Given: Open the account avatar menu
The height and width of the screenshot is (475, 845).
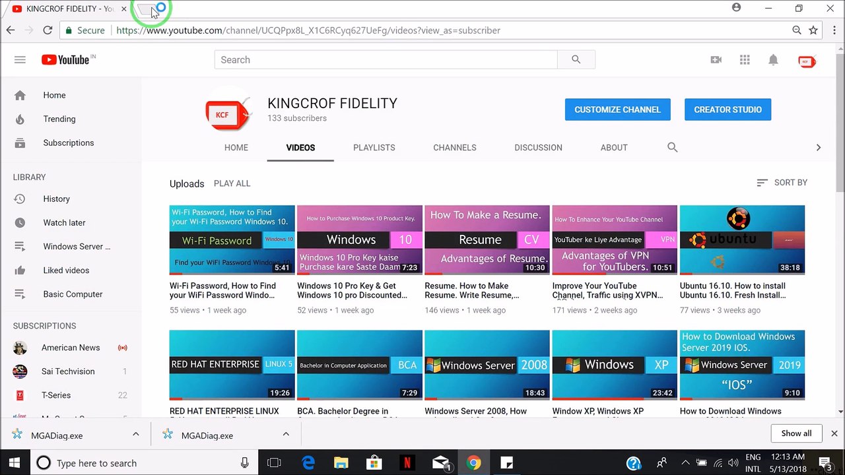Looking at the screenshot, I should pyautogui.click(x=807, y=61).
